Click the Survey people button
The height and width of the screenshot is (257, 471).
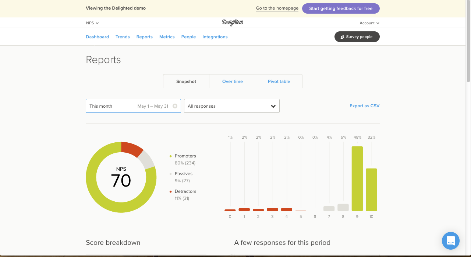click(x=357, y=37)
